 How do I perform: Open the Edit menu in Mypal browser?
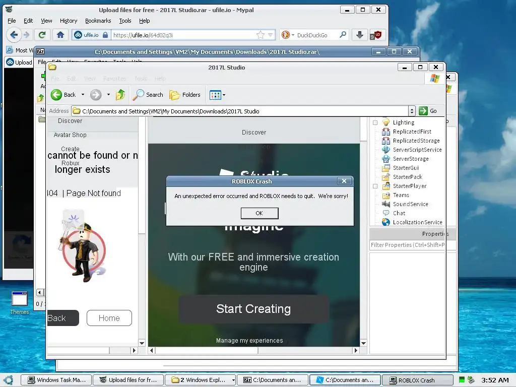click(x=28, y=21)
